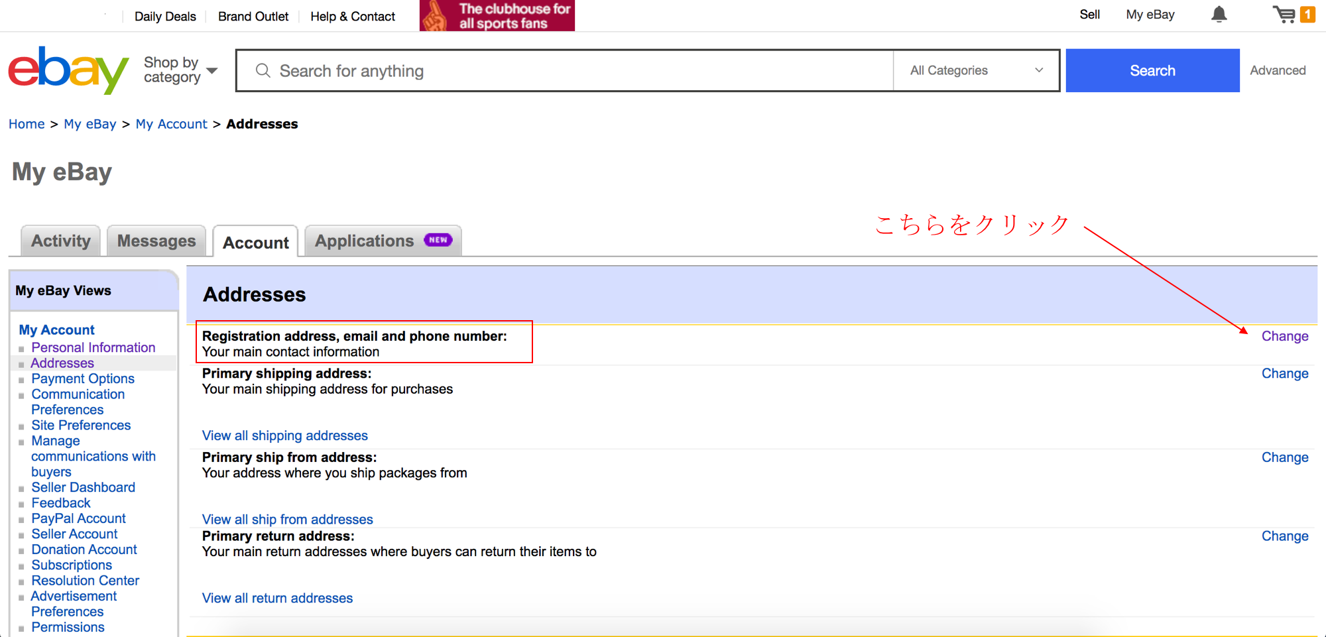
Task: Click the eBay logo
Action: tap(68, 70)
